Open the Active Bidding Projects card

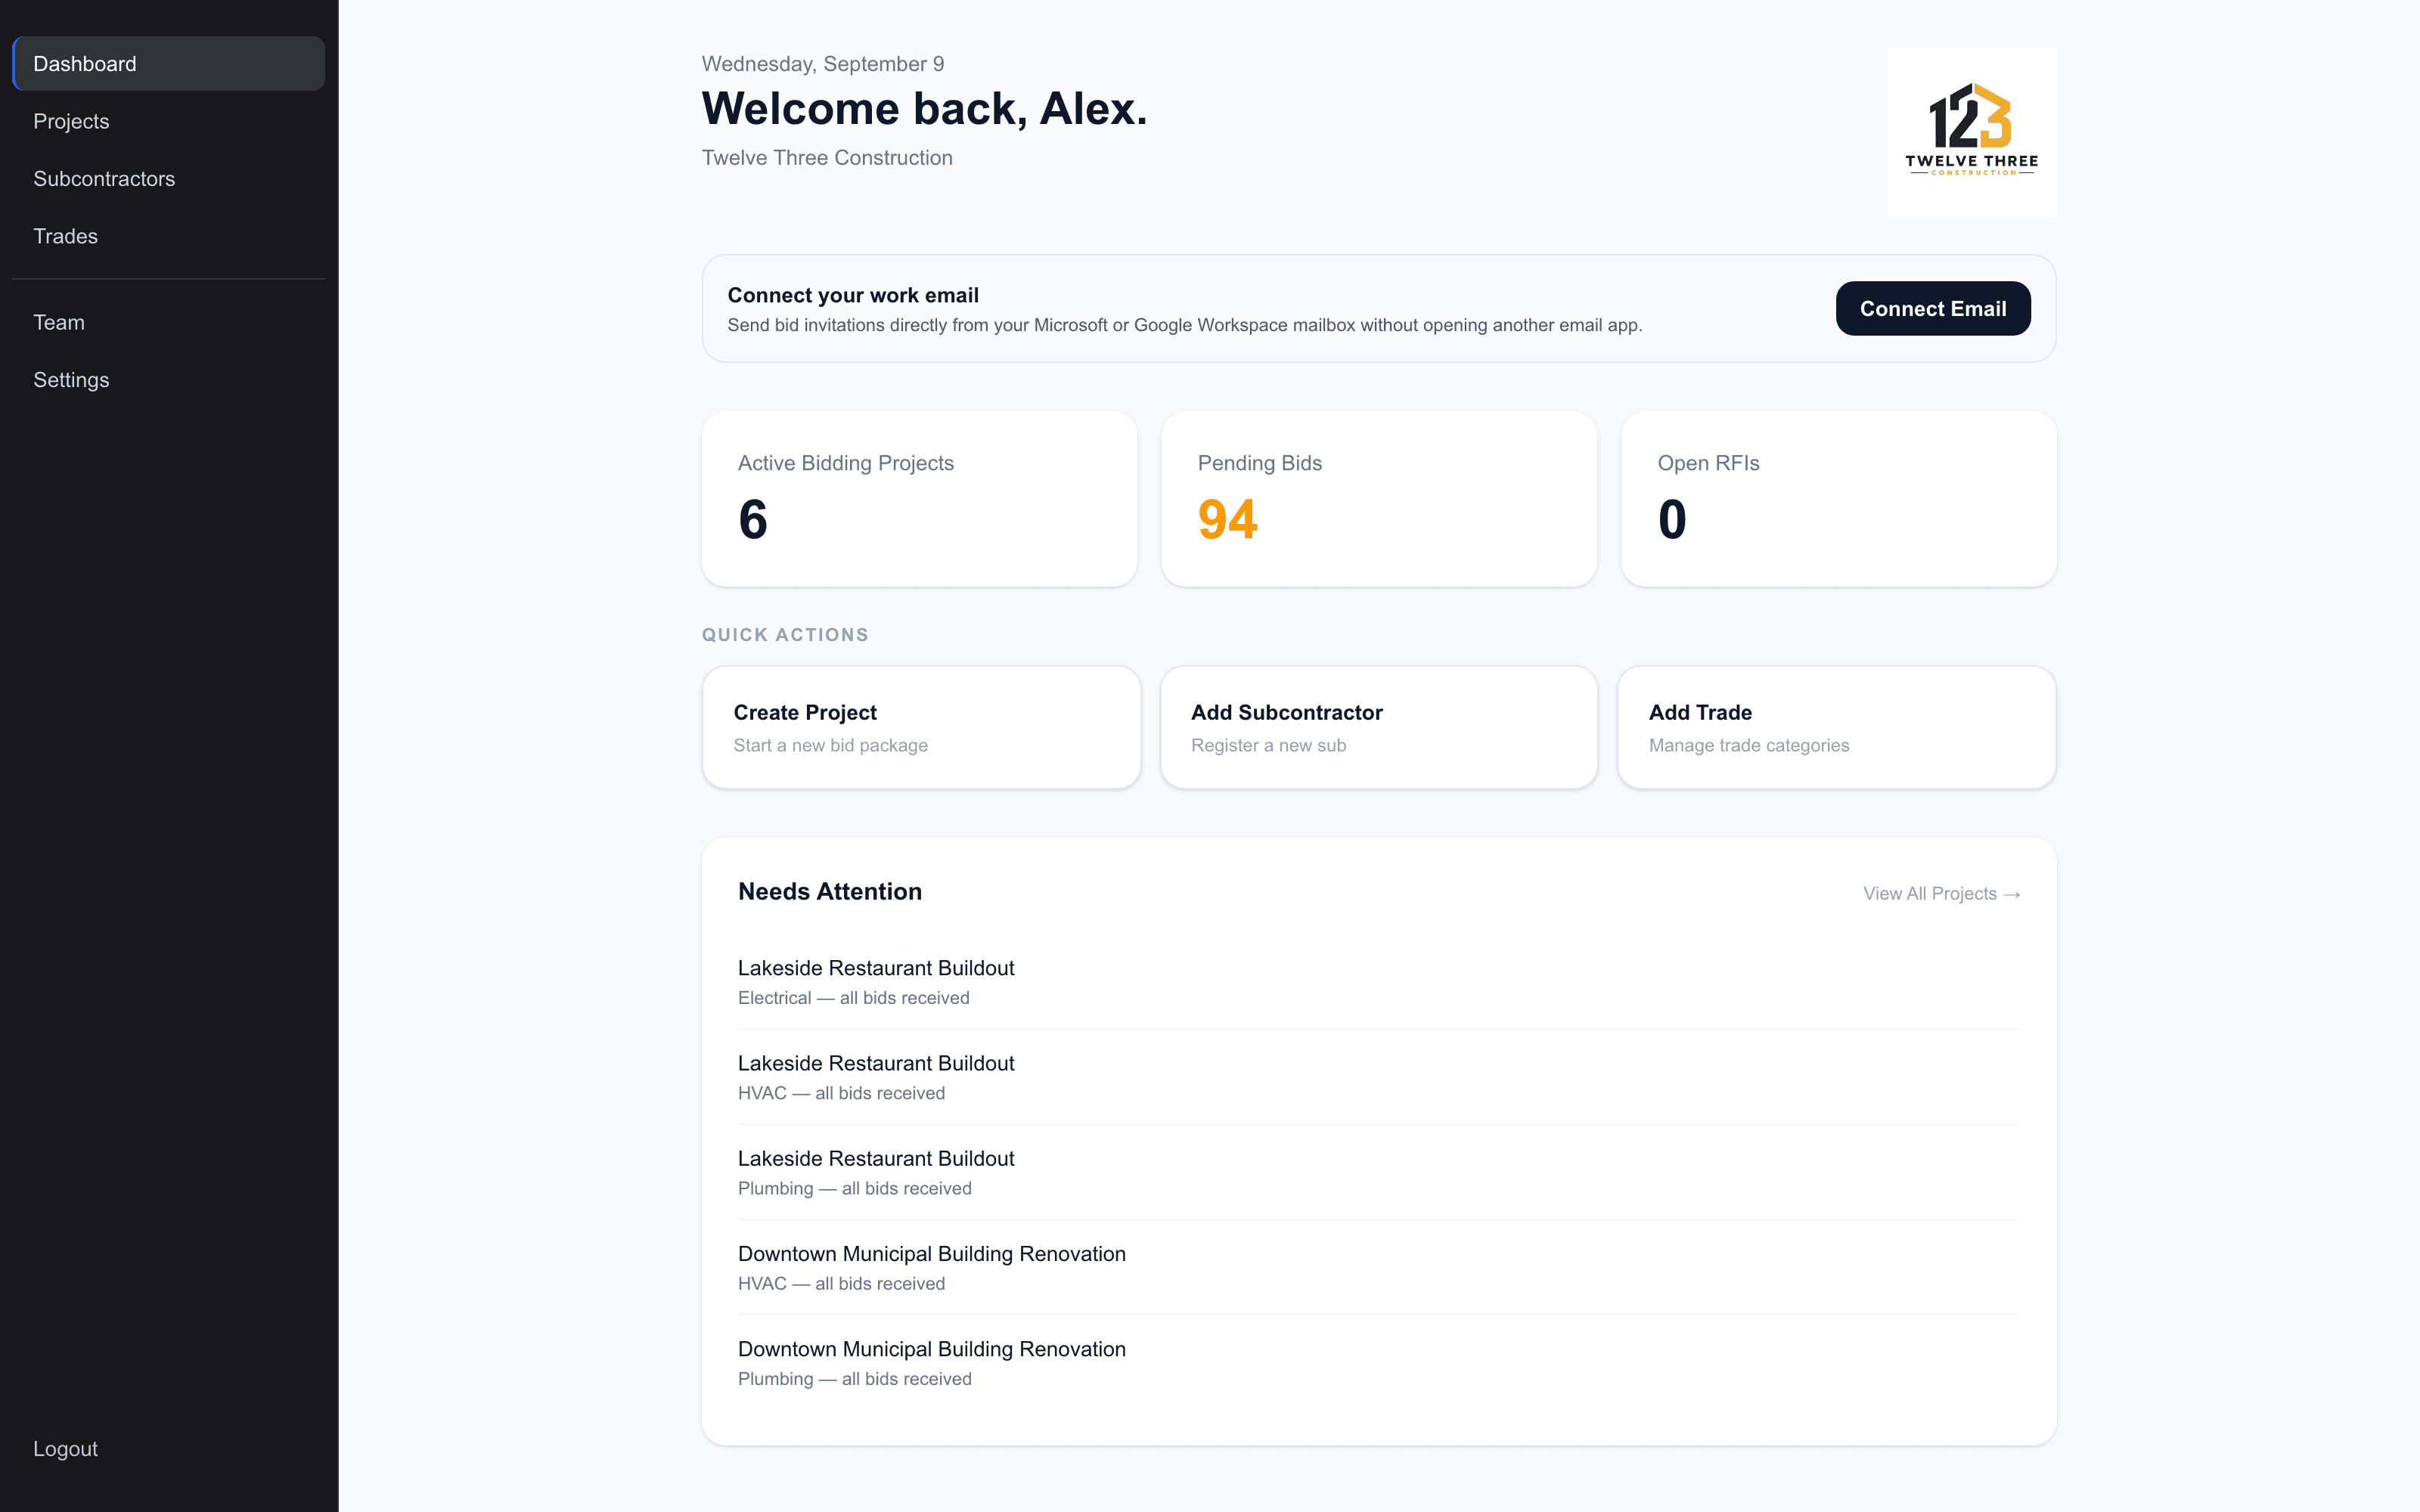pos(919,499)
